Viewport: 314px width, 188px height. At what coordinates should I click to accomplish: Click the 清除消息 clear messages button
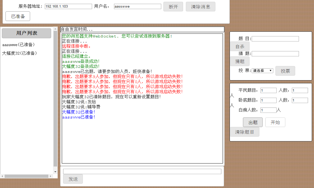point(200,7)
